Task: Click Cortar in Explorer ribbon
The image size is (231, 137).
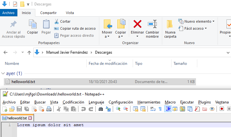Action: click(62, 21)
